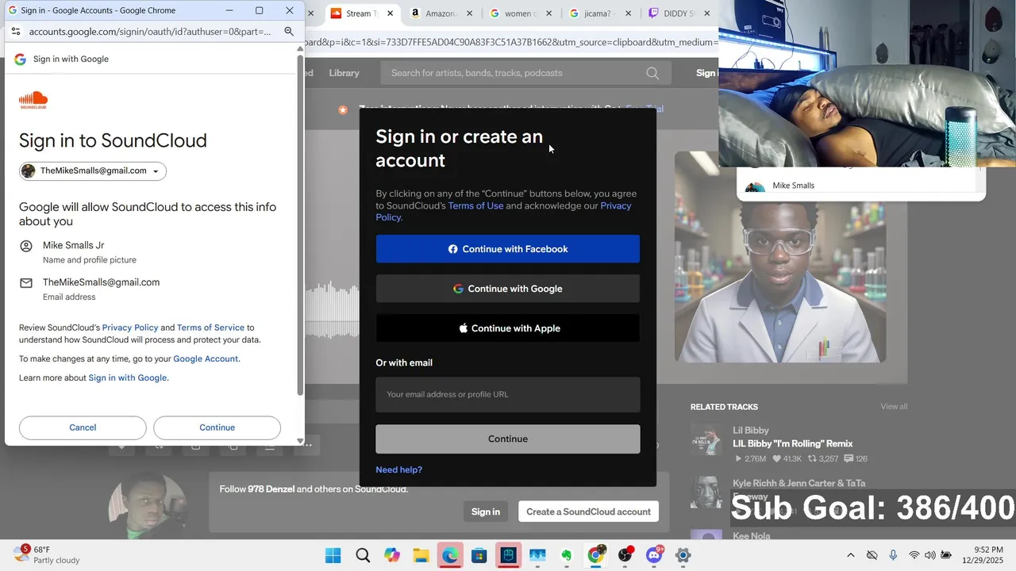This screenshot has width=1016, height=571.
Task: Open File Explorer from the taskbar
Action: 421,555
